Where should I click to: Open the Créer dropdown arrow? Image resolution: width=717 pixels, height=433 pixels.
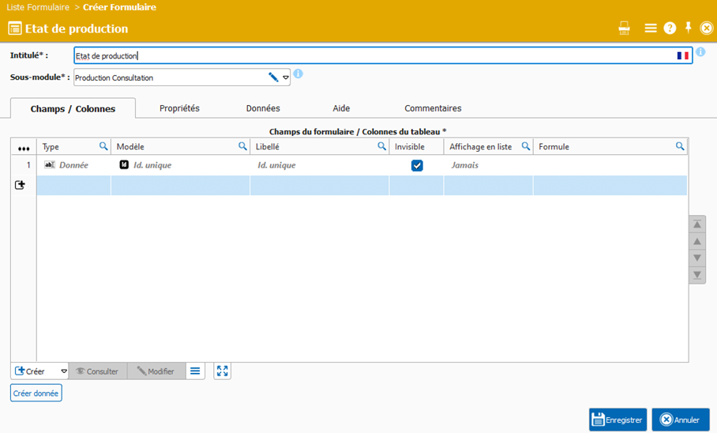coord(64,371)
